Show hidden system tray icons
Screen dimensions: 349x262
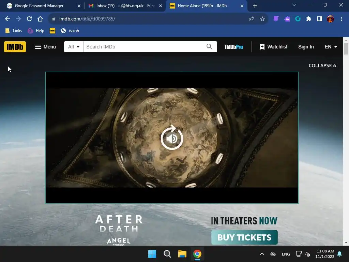pyautogui.click(x=262, y=254)
